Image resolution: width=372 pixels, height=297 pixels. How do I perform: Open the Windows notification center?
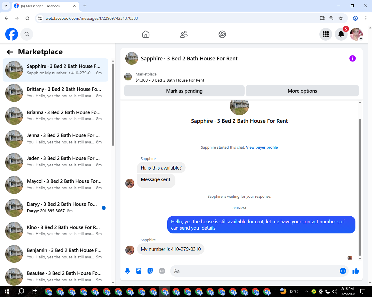363,291
